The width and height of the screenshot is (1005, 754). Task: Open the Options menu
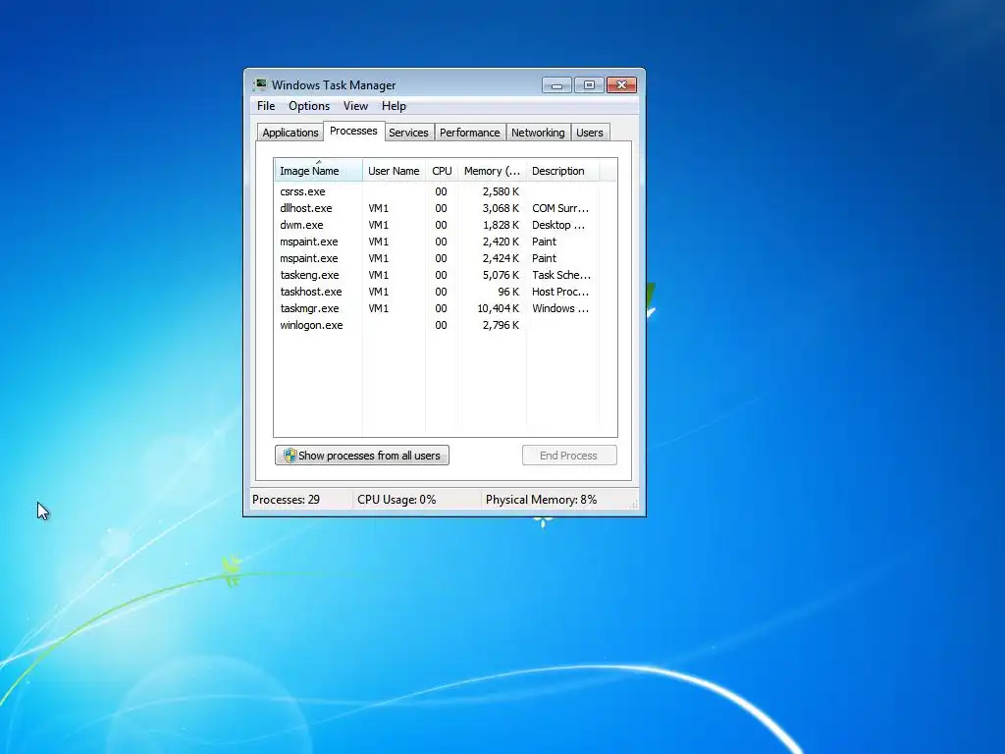[309, 106]
